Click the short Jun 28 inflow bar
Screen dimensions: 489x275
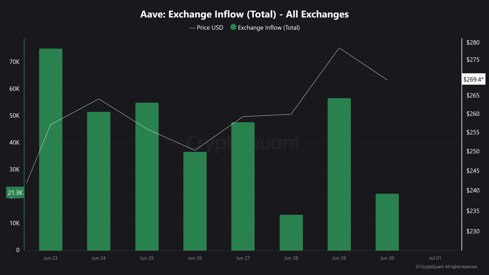pos(291,233)
